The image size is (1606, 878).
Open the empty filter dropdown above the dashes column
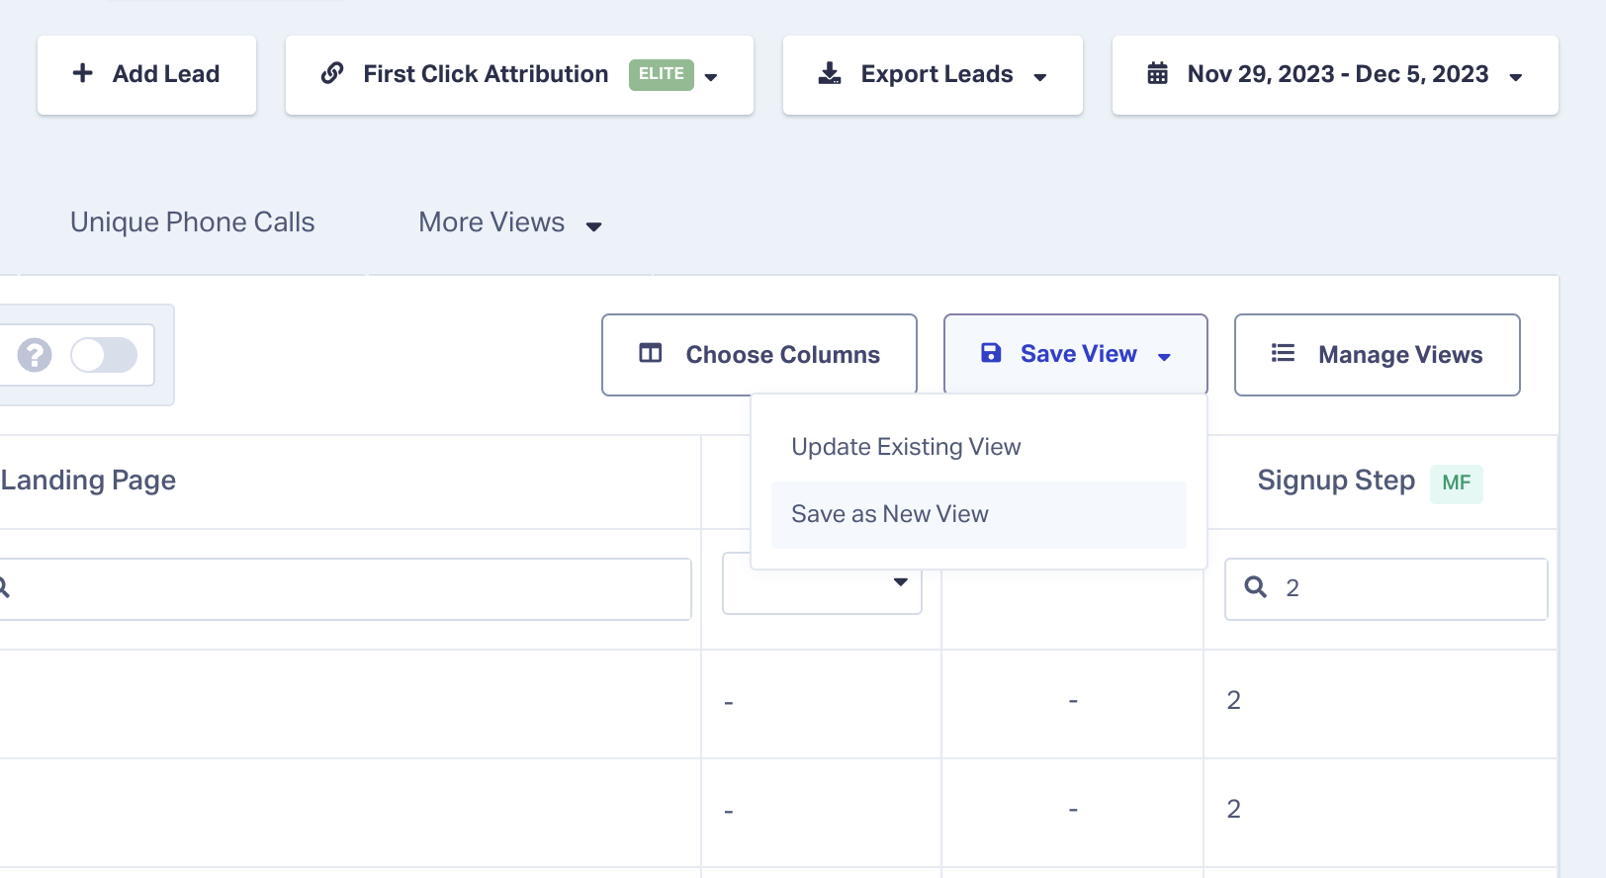click(x=899, y=582)
